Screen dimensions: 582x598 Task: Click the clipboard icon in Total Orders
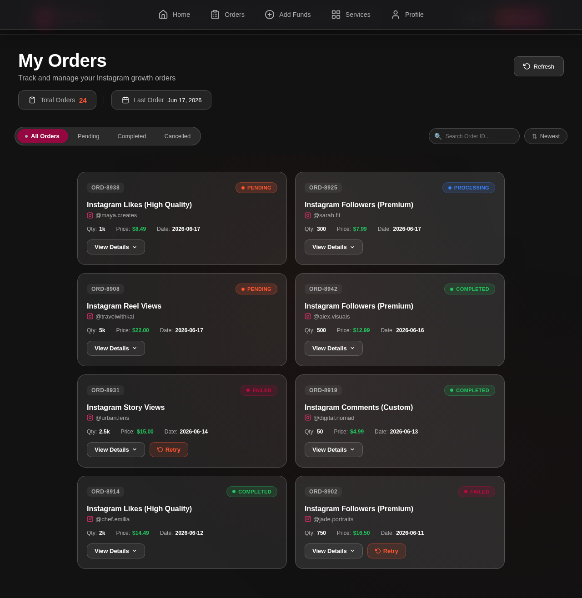click(x=32, y=100)
